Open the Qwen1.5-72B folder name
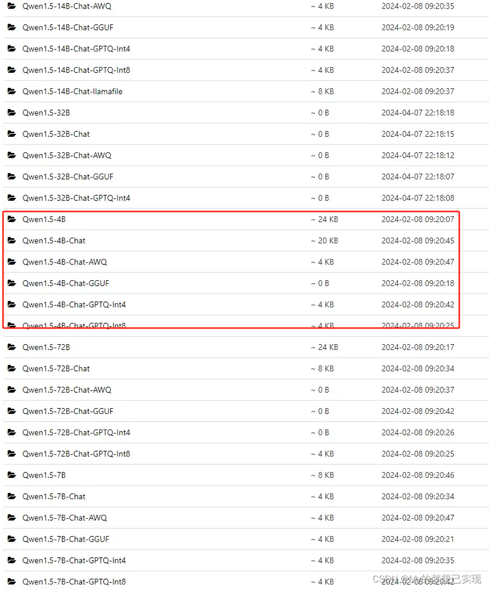This screenshot has width=489, height=589. 46,347
